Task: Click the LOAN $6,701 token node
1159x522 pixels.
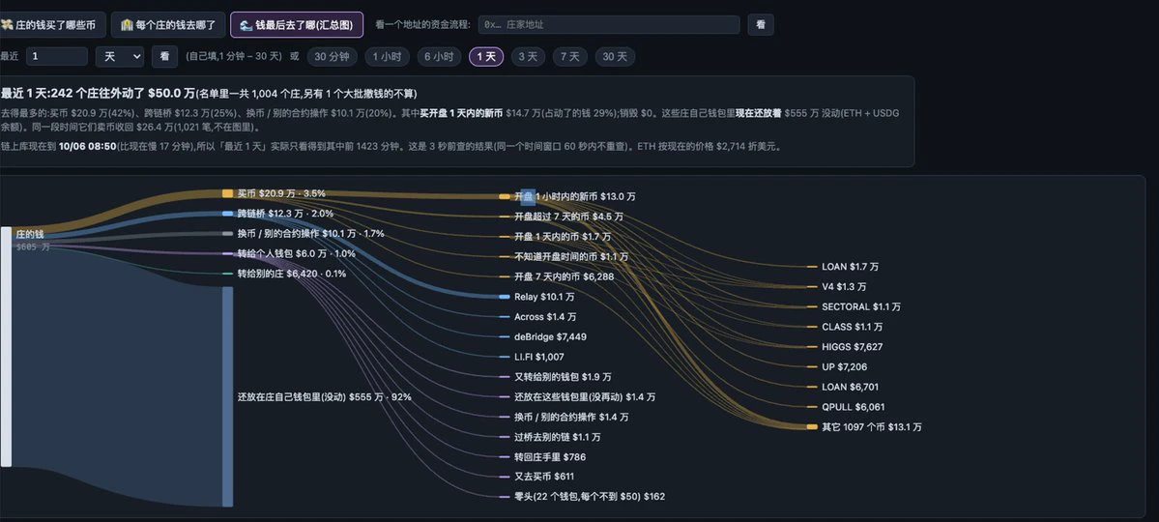Action: (850, 387)
